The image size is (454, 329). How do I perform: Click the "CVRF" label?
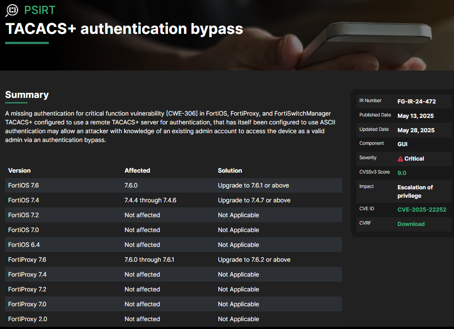365,223
